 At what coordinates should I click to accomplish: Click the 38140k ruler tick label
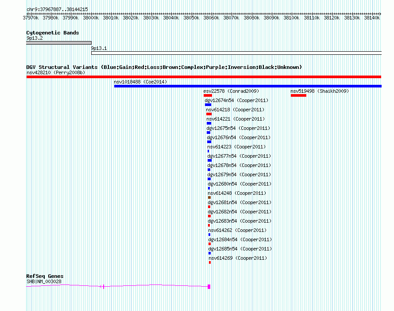[372, 18]
